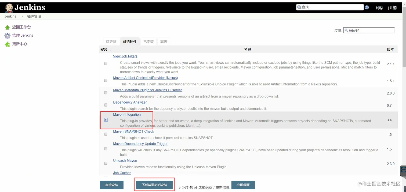Open the Maven Dependency Update Trigger link
The width and height of the screenshot is (406, 192).
tap(140, 144)
